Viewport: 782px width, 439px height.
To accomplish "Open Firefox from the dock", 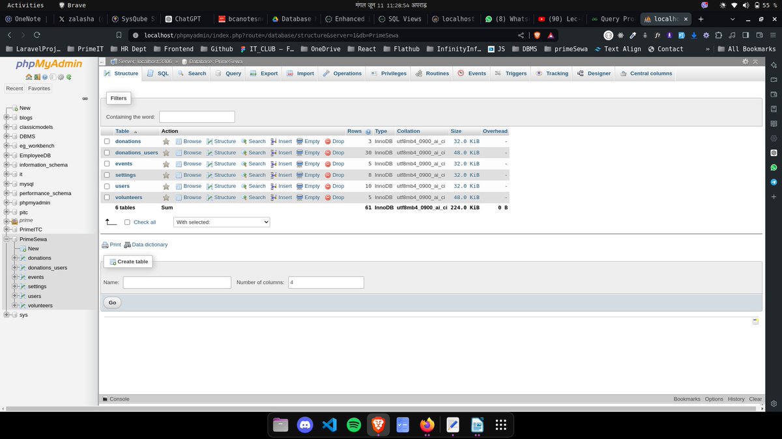I will point(427,425).
